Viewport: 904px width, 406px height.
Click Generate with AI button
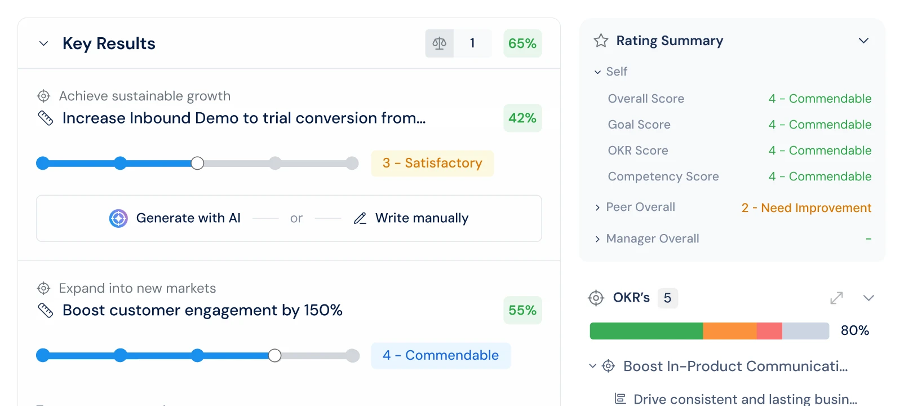(175, 218)
